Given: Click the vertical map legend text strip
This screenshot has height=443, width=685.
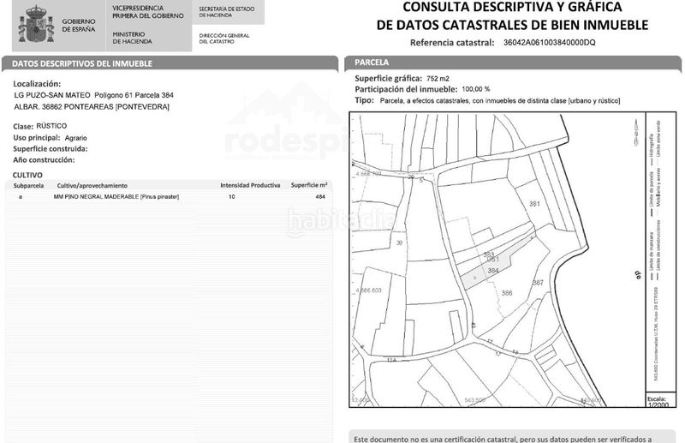Looking at the screenshot, I should tap(654, 249).
